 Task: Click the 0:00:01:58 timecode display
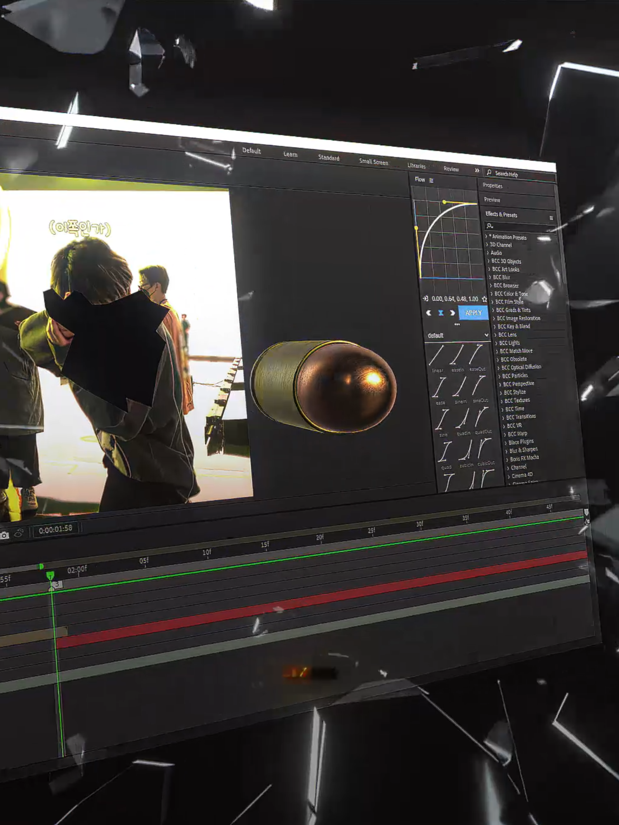pos(55,529)
